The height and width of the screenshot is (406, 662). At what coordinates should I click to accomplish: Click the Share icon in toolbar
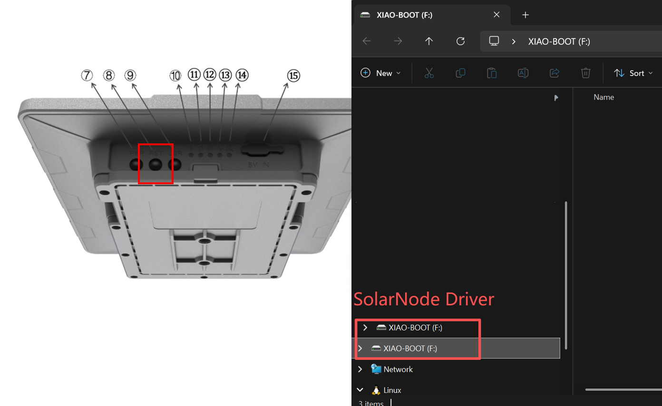(555, 73)
